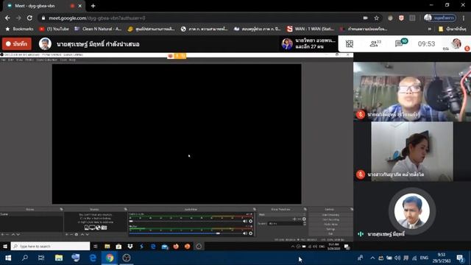Mute the first OBS audio mixer channel
The image size is (471, 265).
click(245, 221)
